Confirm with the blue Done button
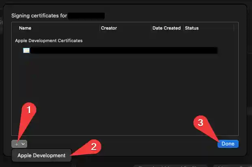 pos(228,144)
